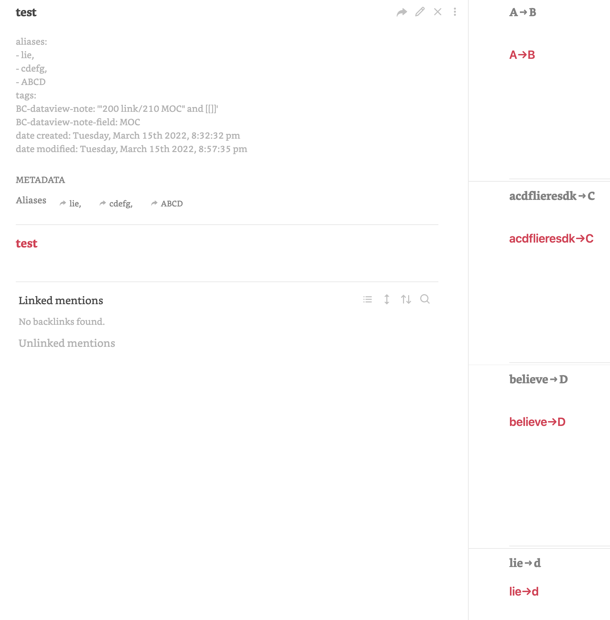Viewport: 610px width, 620px height.
Task: Click the pencil edit icon
Action: [420, 12]
